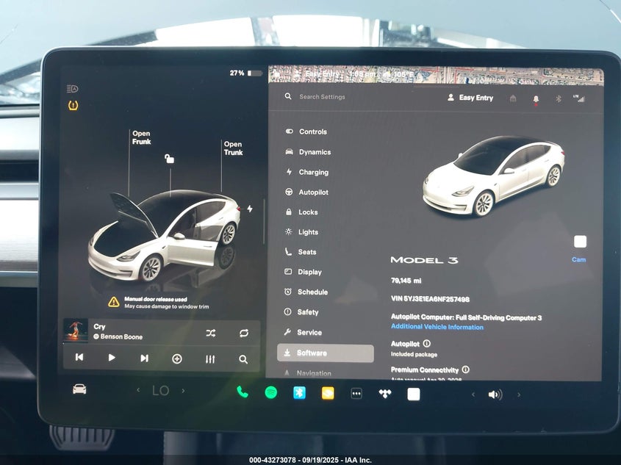Screen dimensions: 621x465
Task: Toggle repeat mode in media player
Action: tap(243, 333)
